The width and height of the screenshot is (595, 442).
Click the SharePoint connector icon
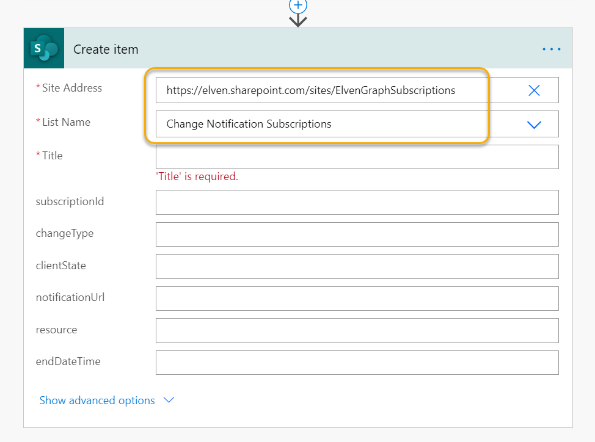pyautogui.click(x=44, y=48)
